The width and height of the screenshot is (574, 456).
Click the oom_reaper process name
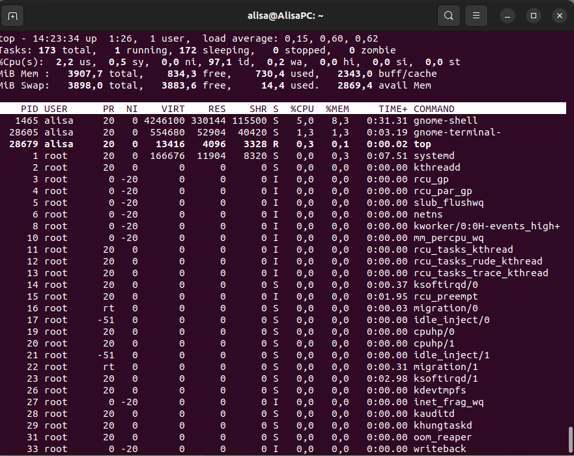coord(442,437)
